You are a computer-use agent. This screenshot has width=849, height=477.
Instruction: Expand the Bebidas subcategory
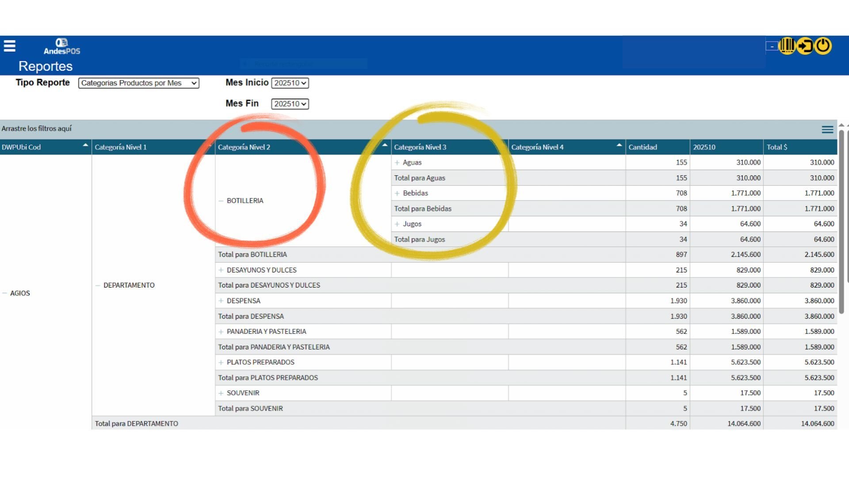pos(397,193)
